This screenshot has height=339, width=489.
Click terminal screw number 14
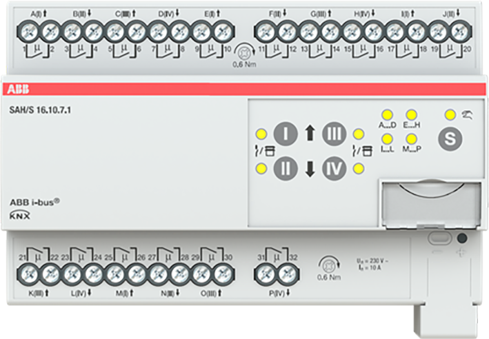(x=330, y=32)
